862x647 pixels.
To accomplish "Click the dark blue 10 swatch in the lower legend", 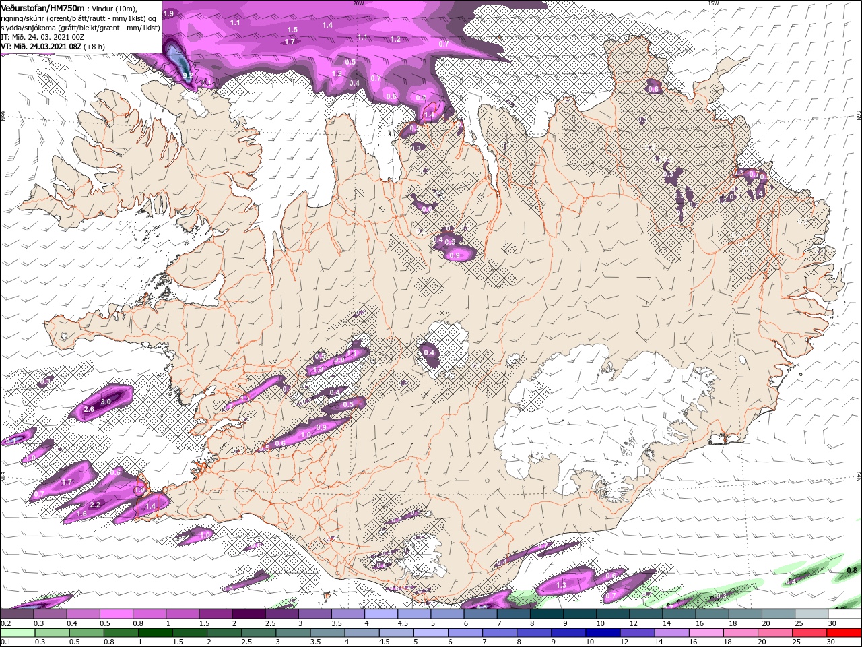I will coord(601,633).
